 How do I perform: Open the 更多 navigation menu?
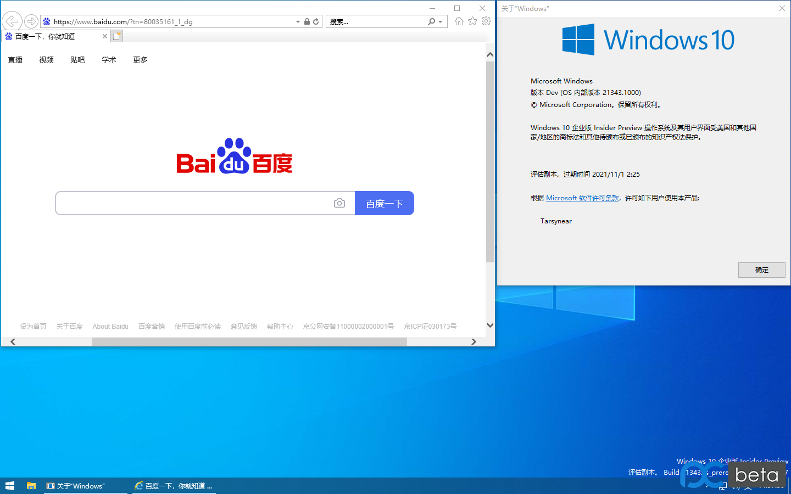140,60
